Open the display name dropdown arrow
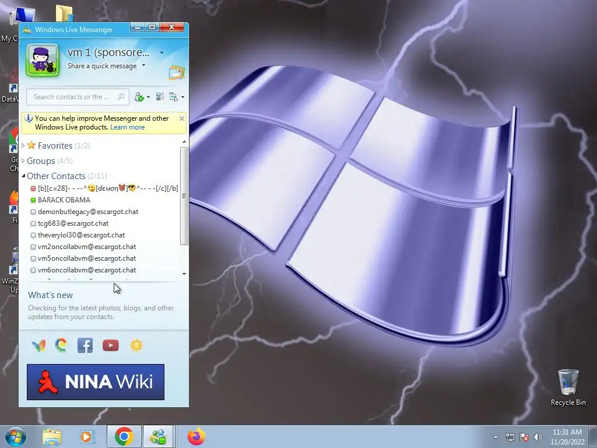This screenshot has height=448, width=597. click(x=162, y=52)
